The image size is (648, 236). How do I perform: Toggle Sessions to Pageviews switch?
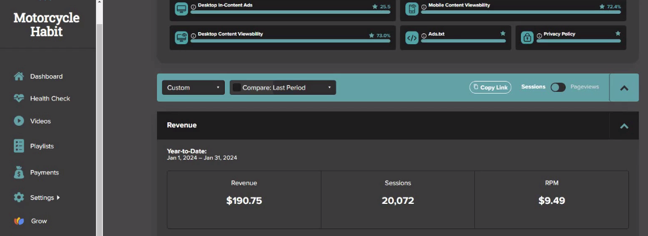tap(558, 87)
